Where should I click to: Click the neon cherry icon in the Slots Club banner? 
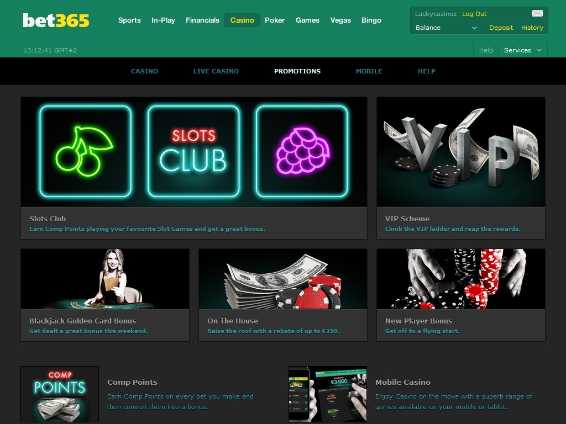pyautogui.click(x=85, y=151)
